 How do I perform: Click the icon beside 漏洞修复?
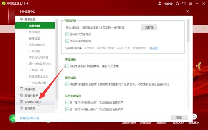click(22, 108)
